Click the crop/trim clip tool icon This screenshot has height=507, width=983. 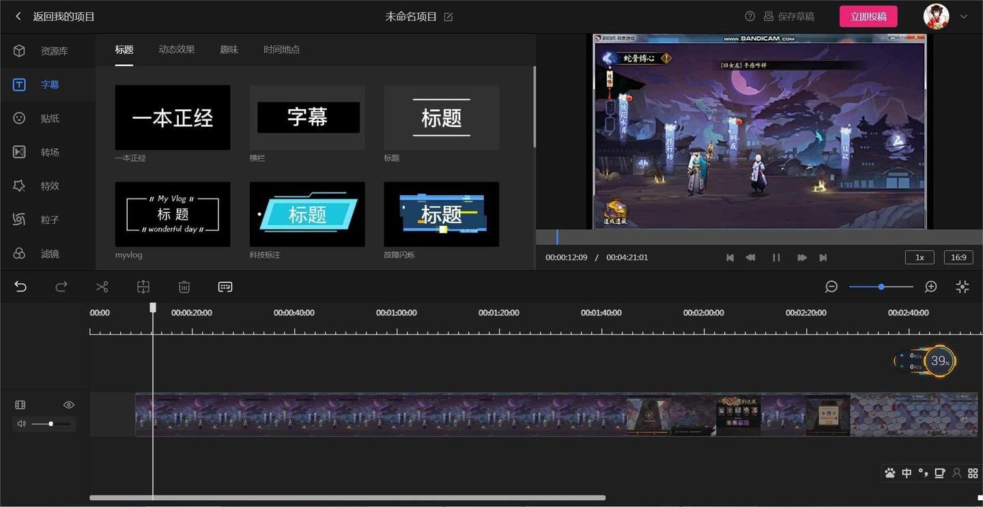(x=143, y=287)
